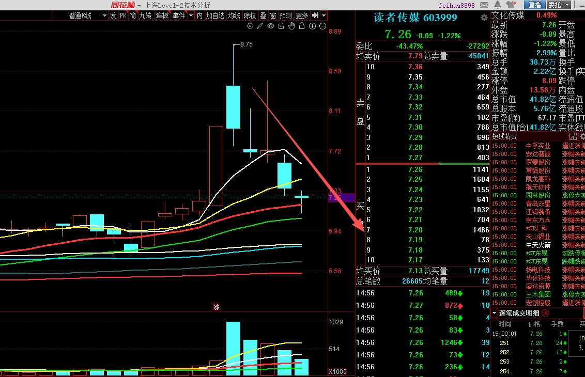The height and width of the screenshot is (377, 585).
Task: Click the 文化传媒 sector link
Action: pyautogui.click(x=508, y=15)
